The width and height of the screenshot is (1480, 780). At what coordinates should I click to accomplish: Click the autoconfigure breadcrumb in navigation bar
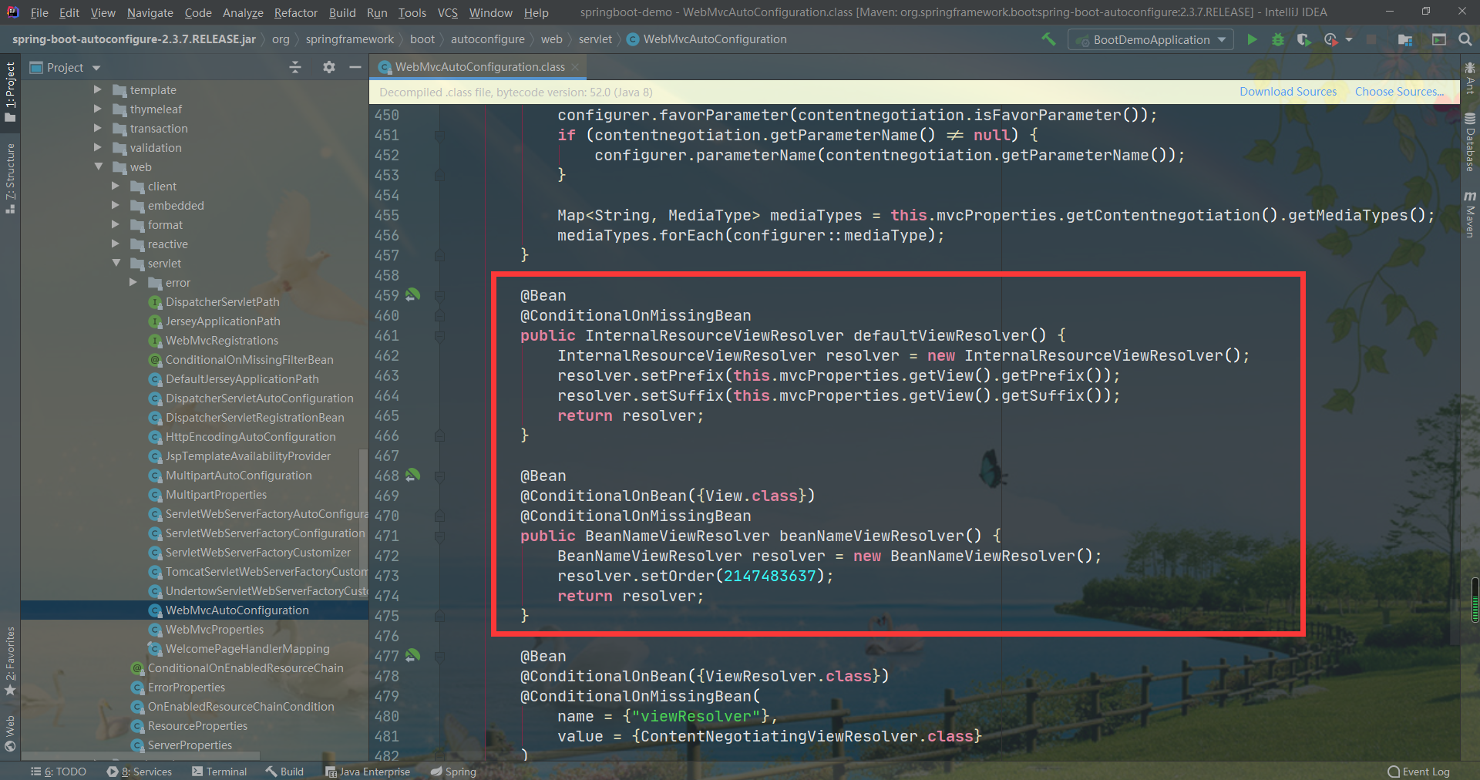coord(487,39)
